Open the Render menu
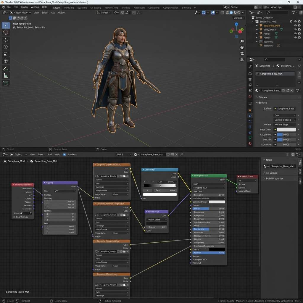This screenshot has height=303, width=303. 24,7
